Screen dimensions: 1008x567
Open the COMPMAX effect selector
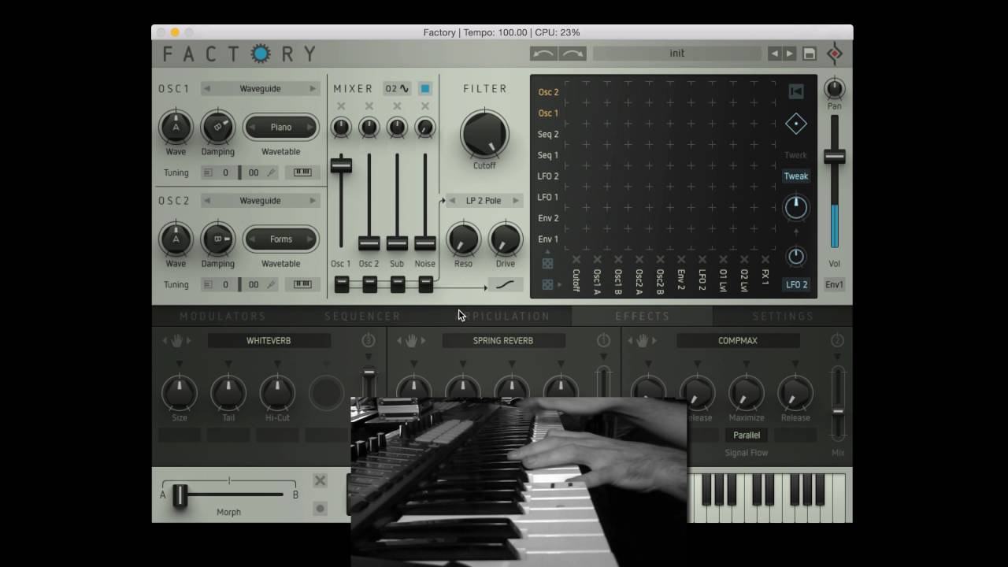click(738, 340)
